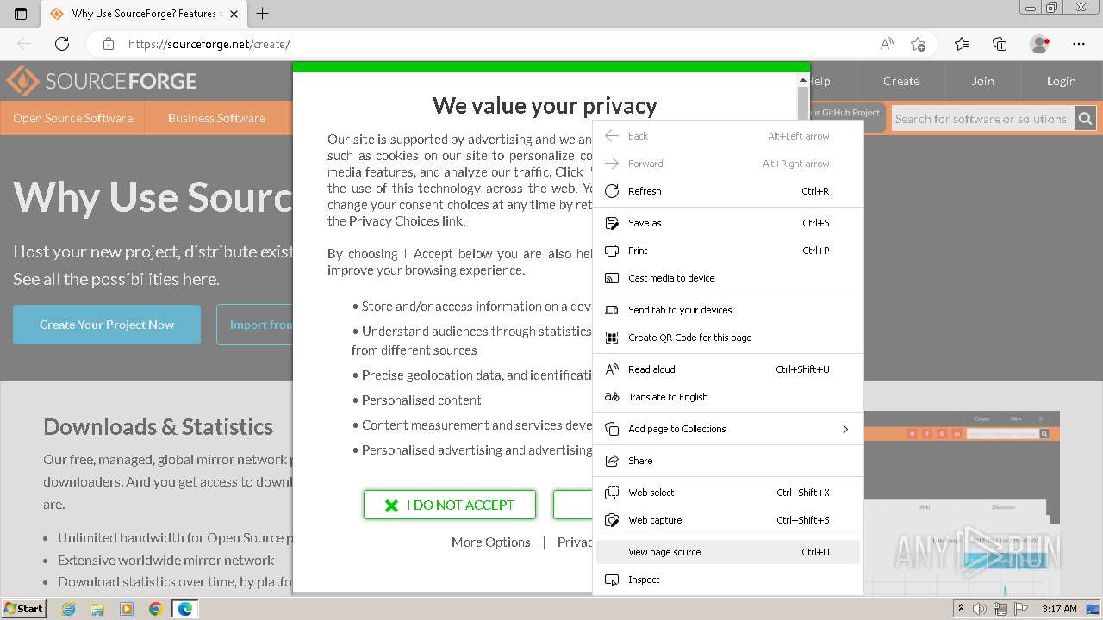Open the tab actions menu icon
1103x620 pixels.
pos(21,14)
